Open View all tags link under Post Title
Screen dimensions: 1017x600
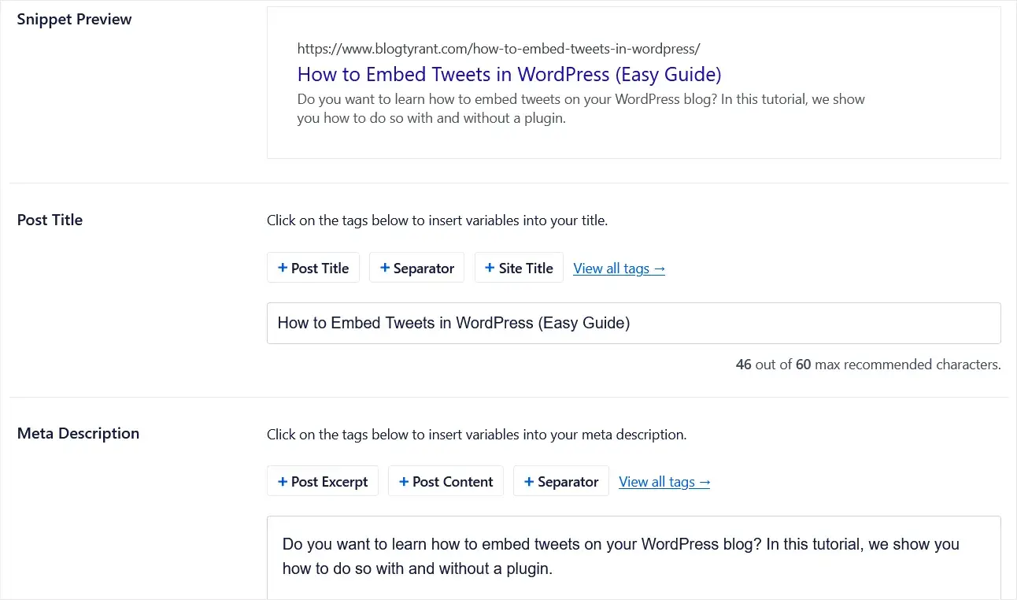click(619, 269)
